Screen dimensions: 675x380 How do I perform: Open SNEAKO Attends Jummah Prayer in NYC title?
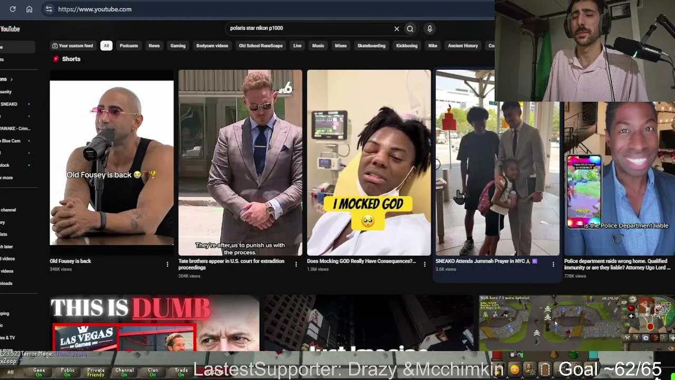pos(486,261)
